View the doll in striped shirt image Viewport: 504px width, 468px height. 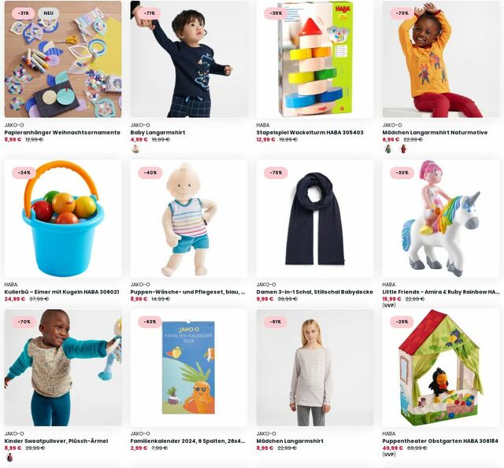tap(189, 219)
